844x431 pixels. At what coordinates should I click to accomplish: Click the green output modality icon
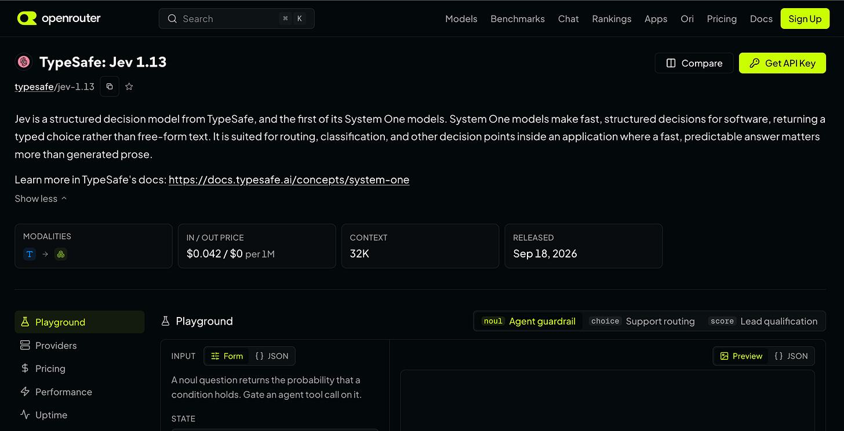tap(61, 254)
